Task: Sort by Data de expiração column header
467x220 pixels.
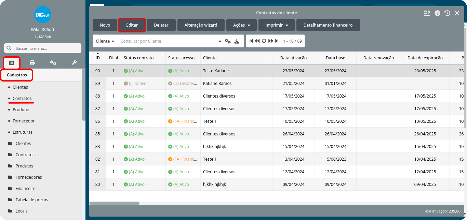Action: click(x=425, y=58)
